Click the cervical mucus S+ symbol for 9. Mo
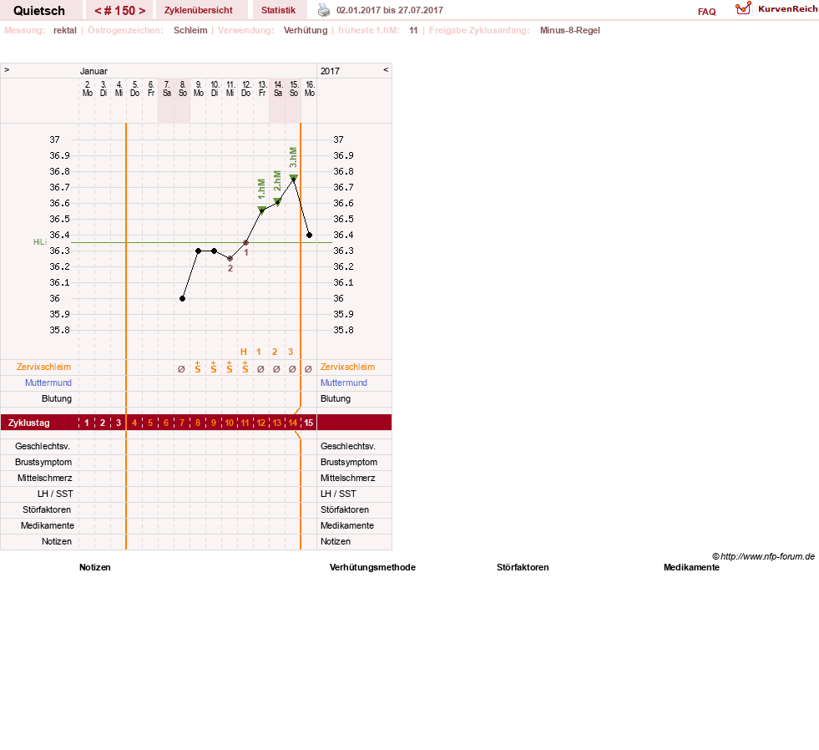Screen dimensions: 819x750 197,367
